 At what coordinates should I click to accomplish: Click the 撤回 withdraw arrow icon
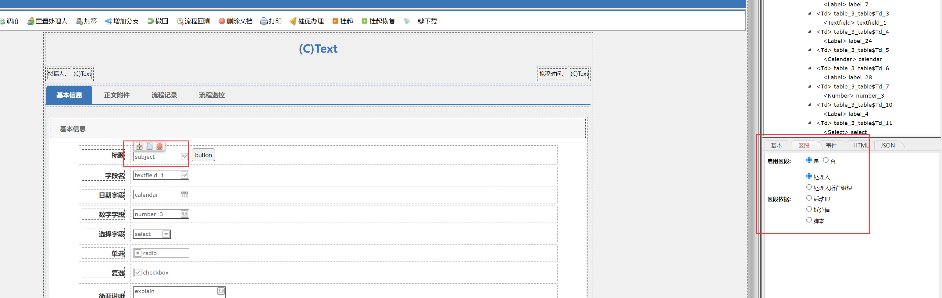[151, 21]
